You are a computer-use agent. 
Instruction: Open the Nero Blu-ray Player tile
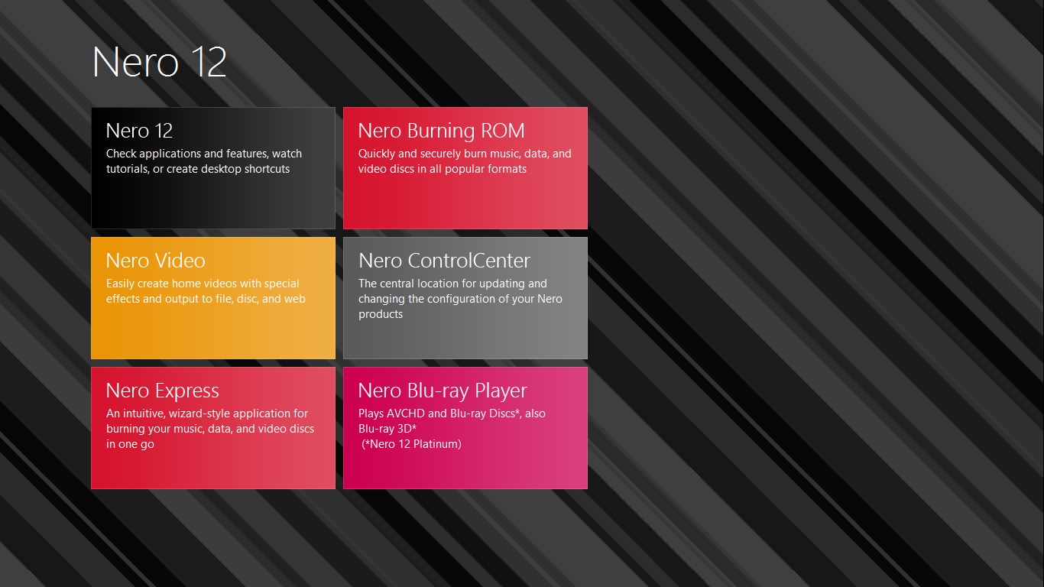pos(465,428)
